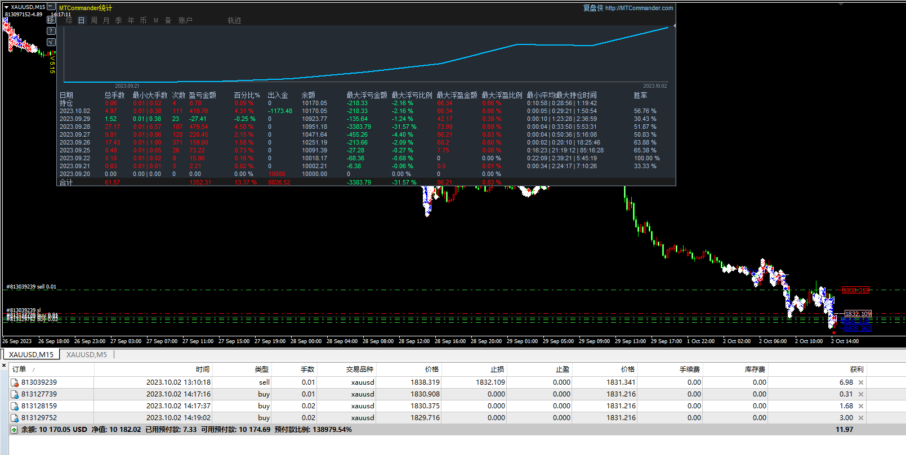Click the 移 move panel button
Viewport: 906px width, 455px height.
pos(51,20)
